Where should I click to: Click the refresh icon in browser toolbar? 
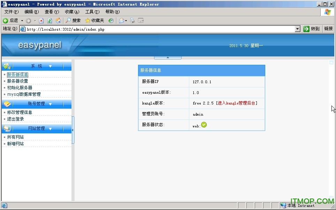[49, 20]
